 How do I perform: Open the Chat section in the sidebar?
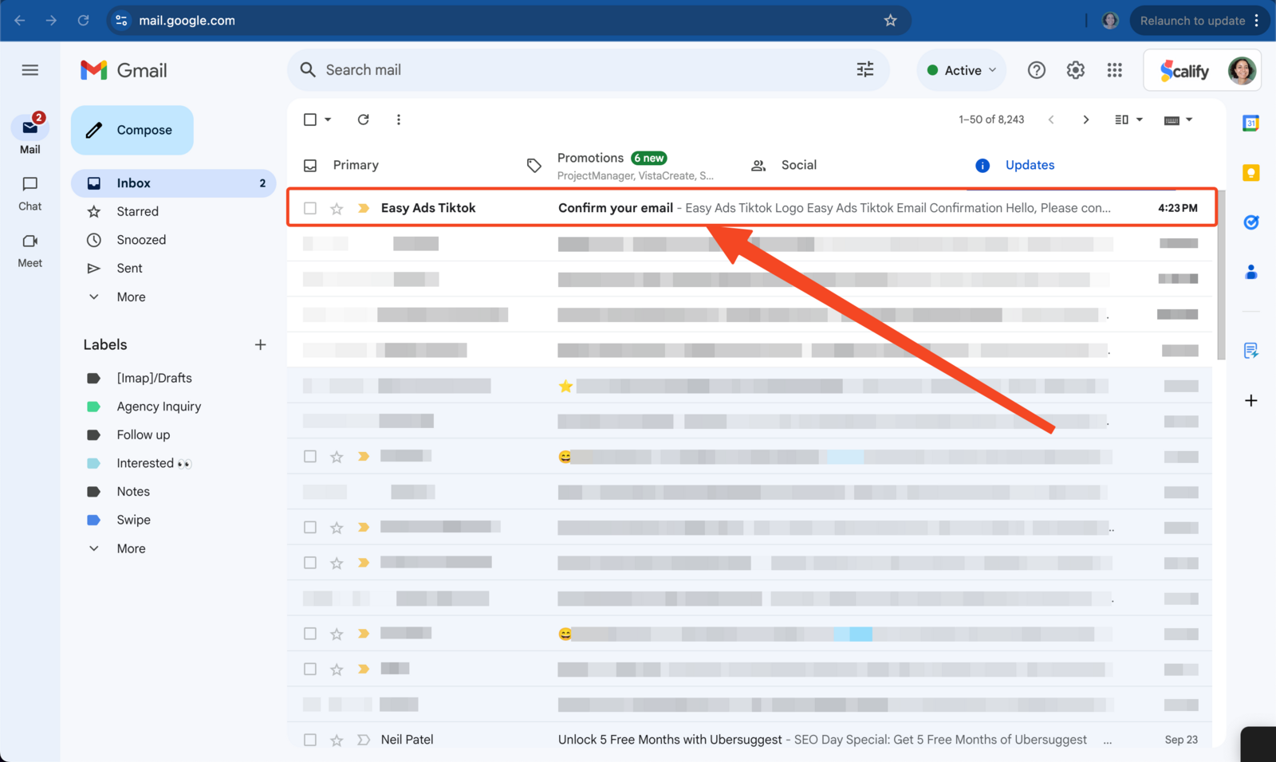30,194
